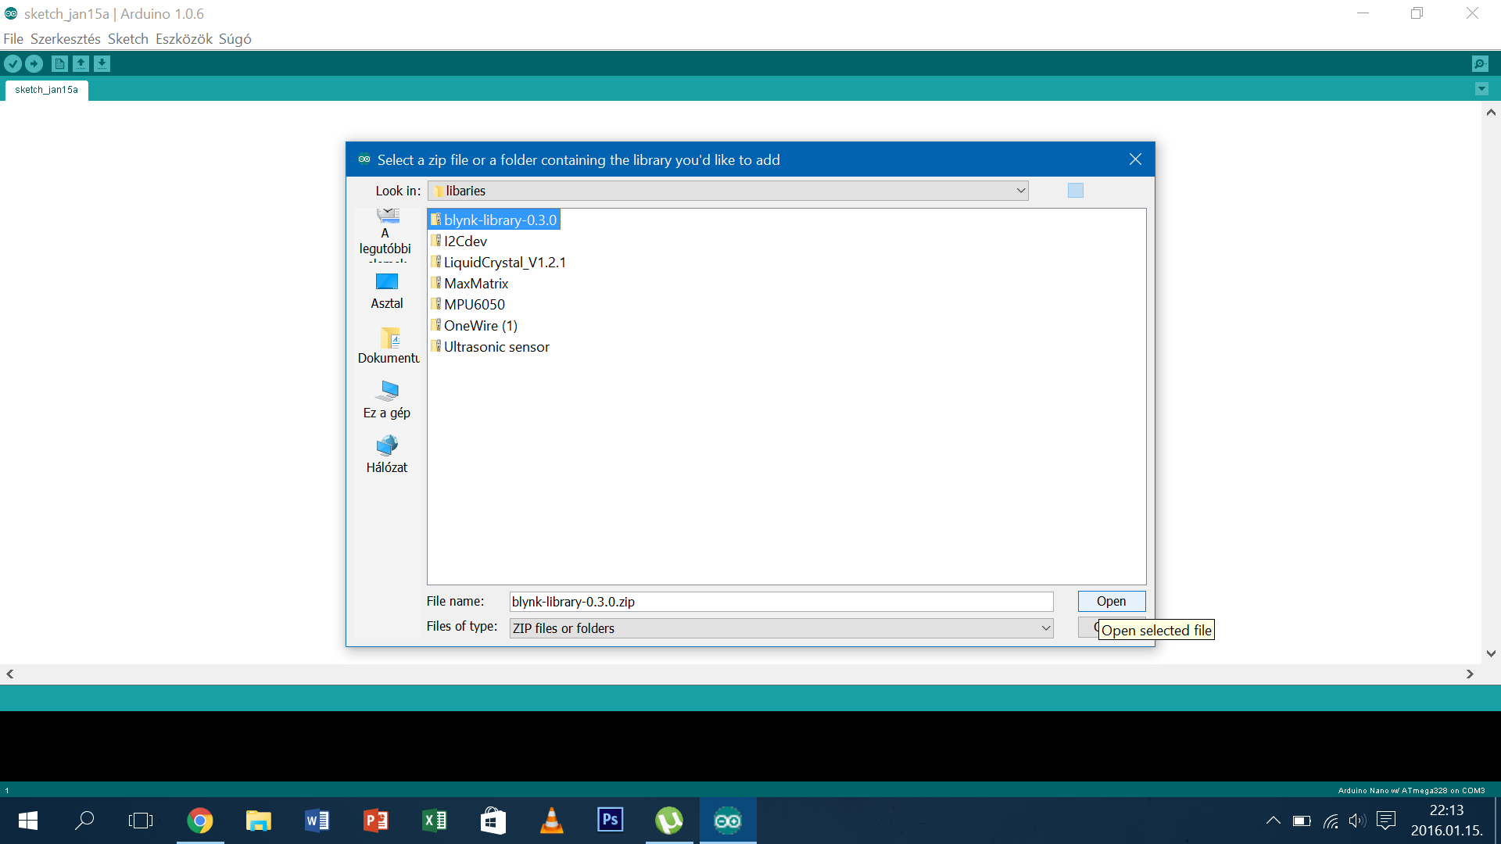
Task: Open the sketch tab dropdown arrow
Action: pyautogui.click(x=1481, y=89)
